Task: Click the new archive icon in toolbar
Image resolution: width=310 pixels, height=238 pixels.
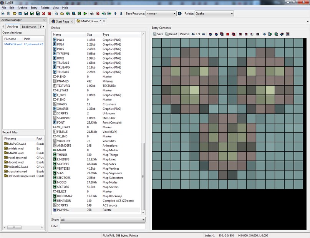Action: point(3,13)
